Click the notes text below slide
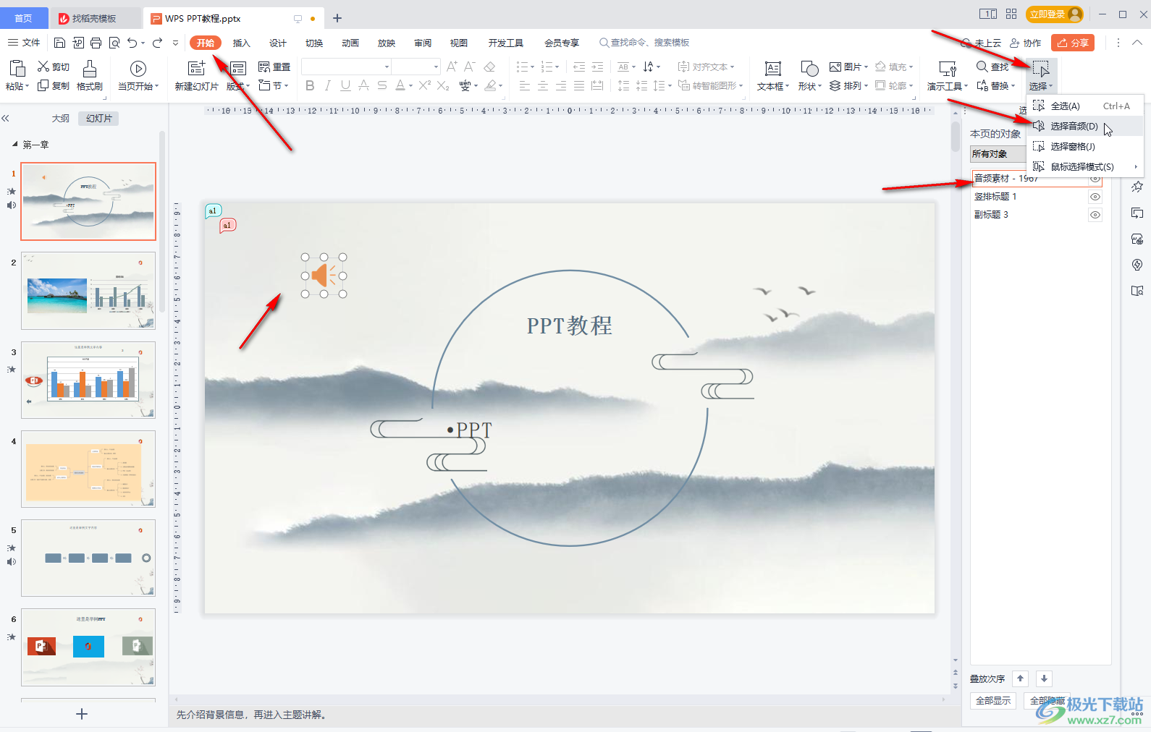Screen dimensions: 1151x732 (253, 715)
